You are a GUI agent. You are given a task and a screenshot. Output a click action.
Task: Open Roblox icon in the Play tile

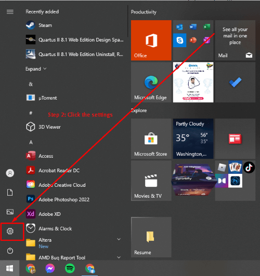pos(222,167)
